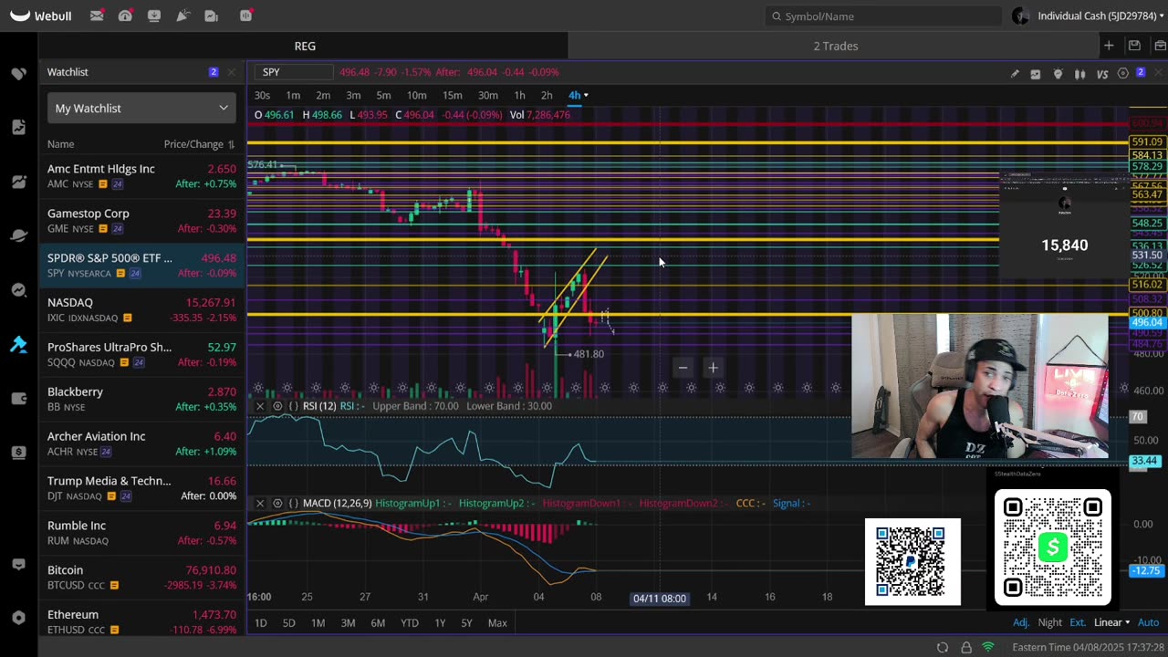Click the lock icon in status bar

[966, 647]
